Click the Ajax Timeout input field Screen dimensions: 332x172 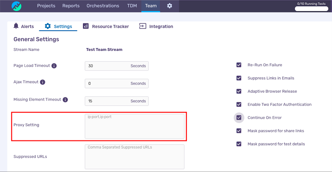tap(117, 84)
